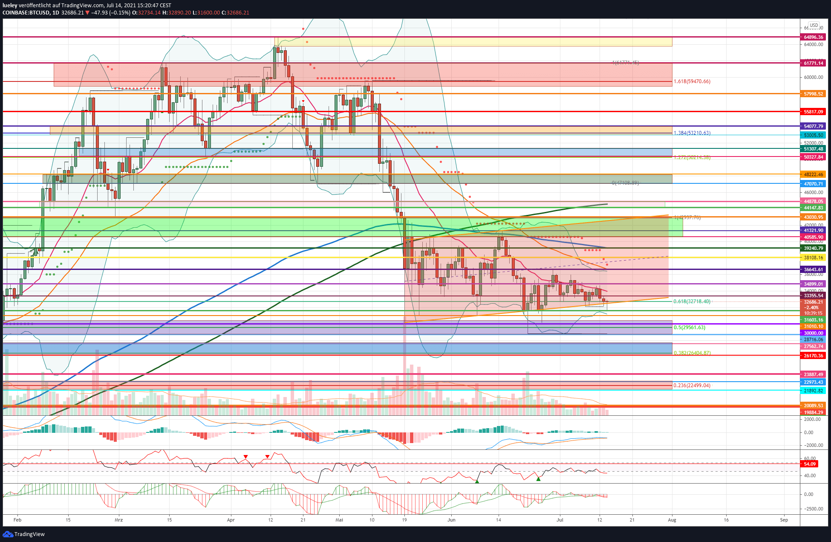Select the 57998.52 orange price label
This screenshot has height=542, width=831.
click(x=813, y=93)
